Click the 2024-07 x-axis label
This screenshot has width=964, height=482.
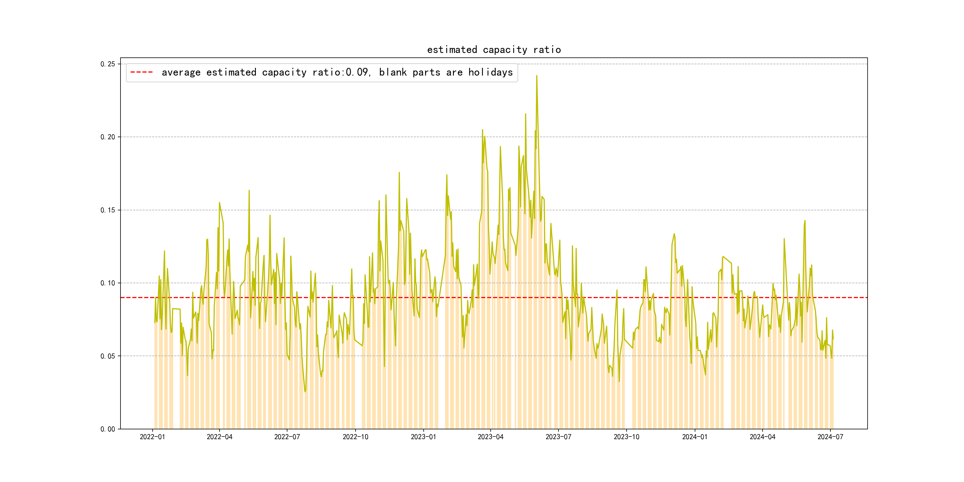pos(830,437)
